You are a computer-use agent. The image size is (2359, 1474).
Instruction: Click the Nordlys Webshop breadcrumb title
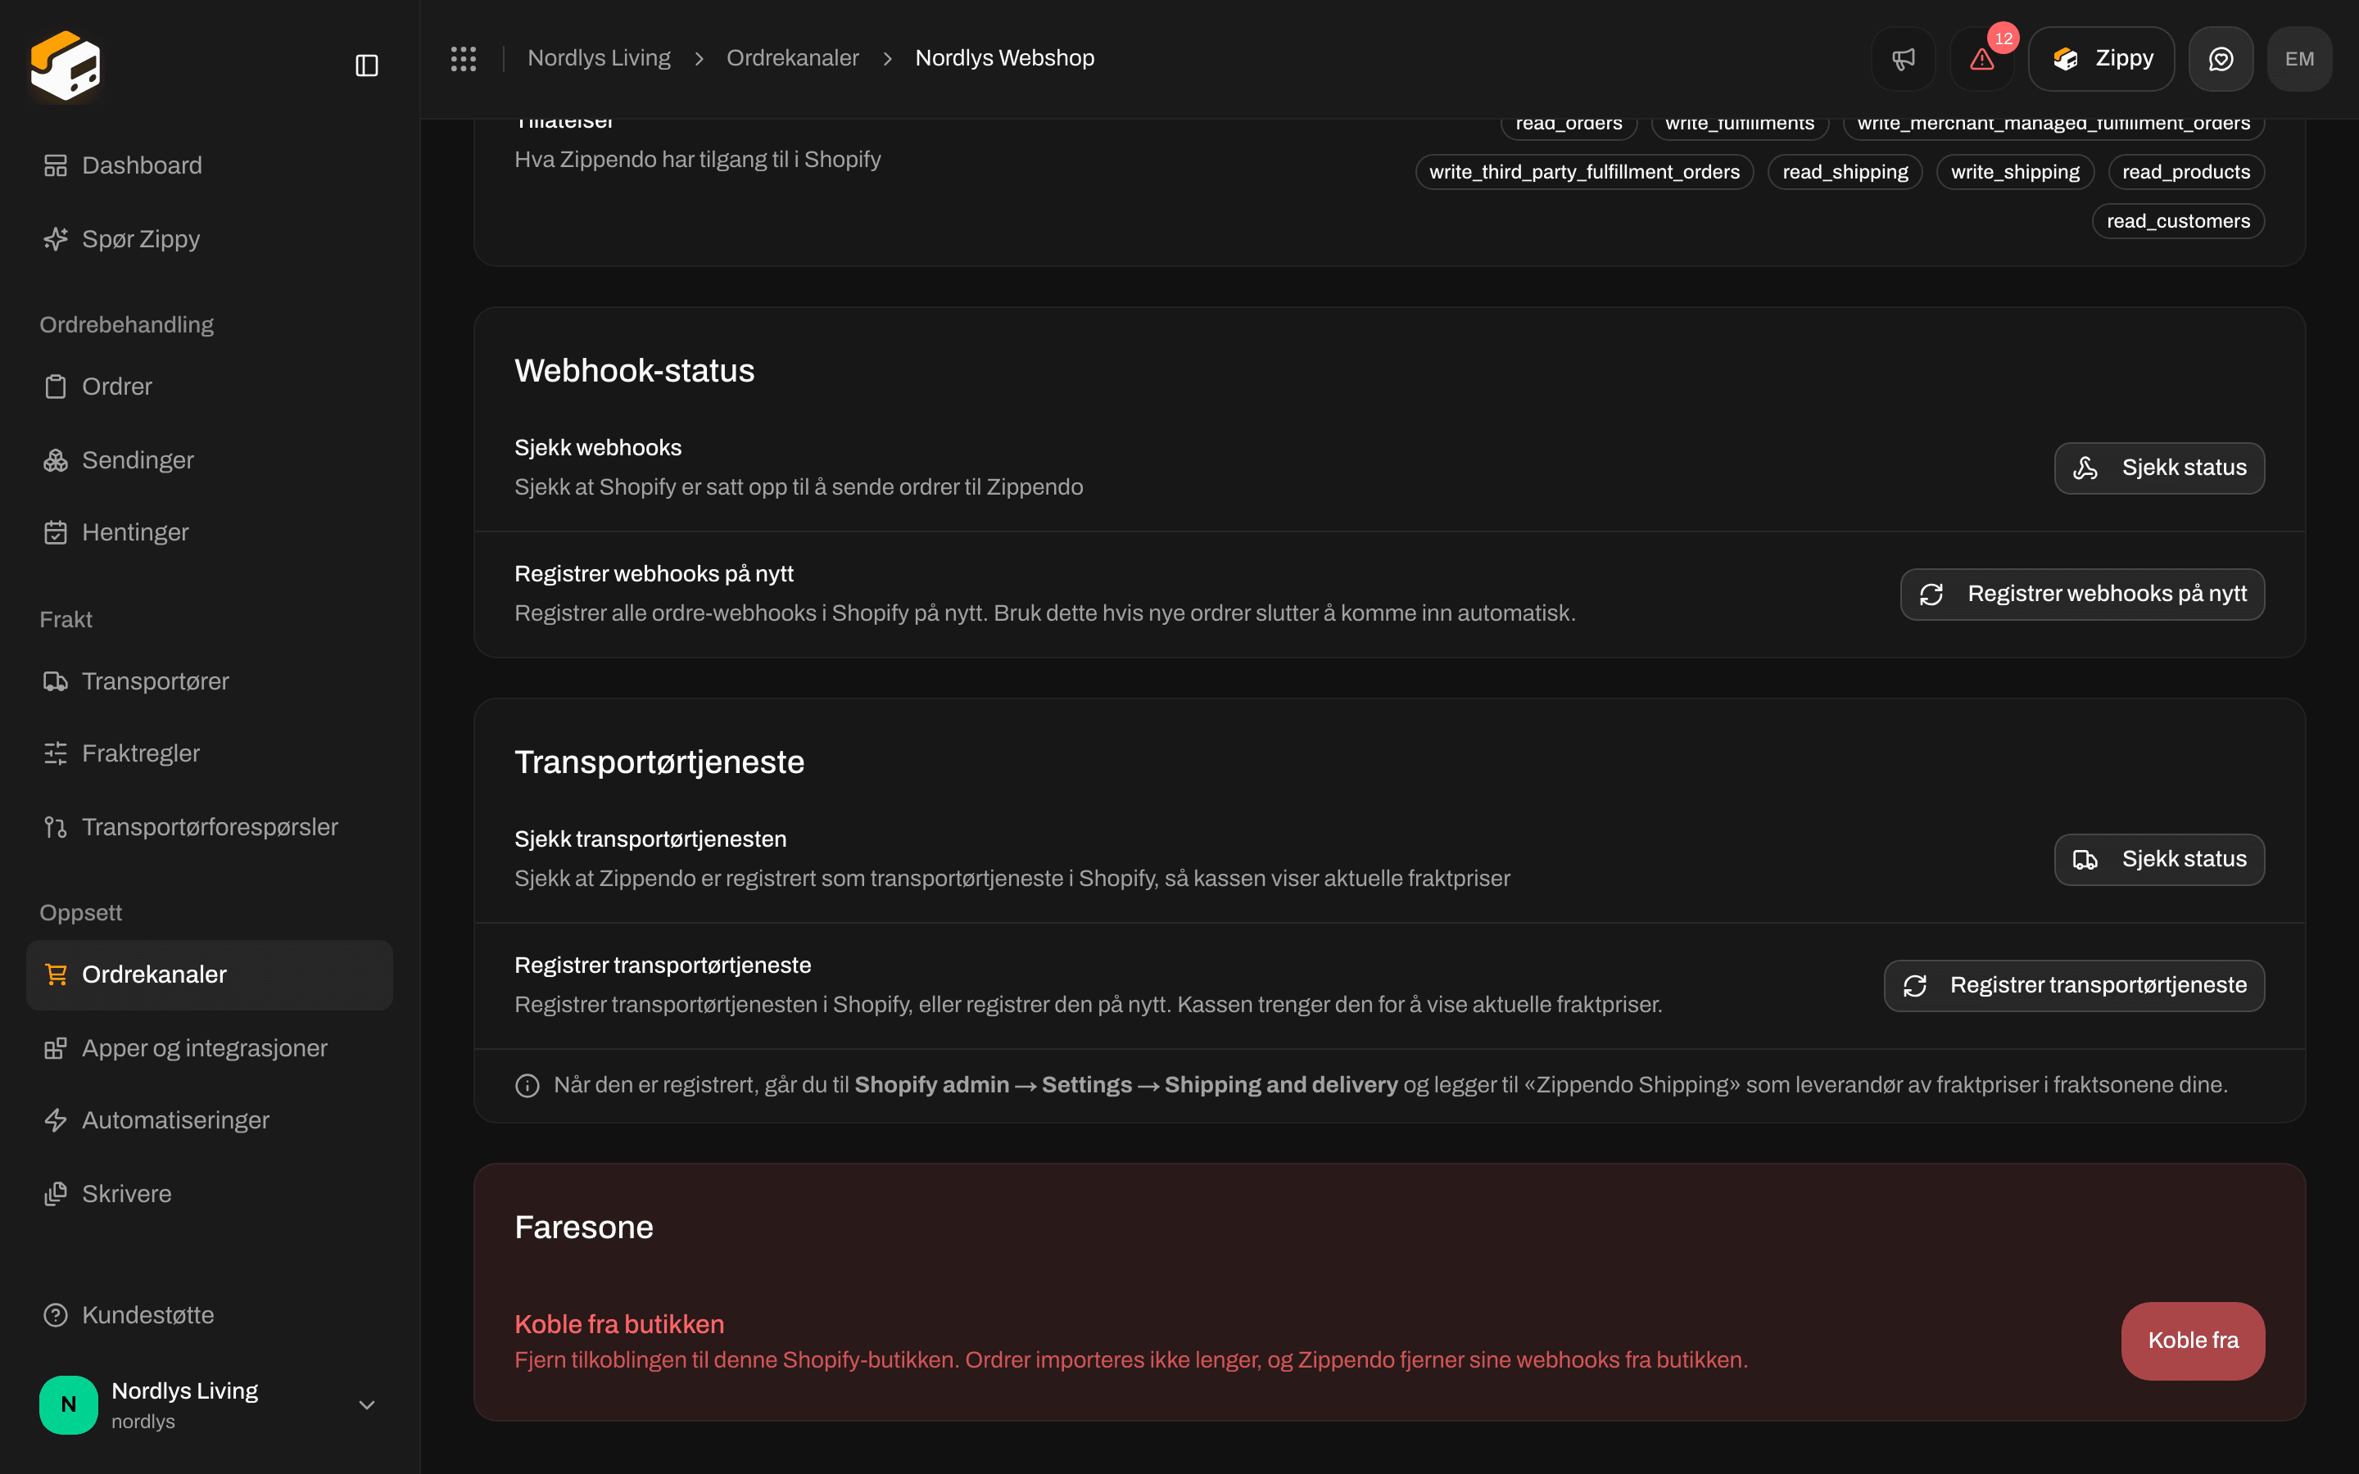point(1004,58)
